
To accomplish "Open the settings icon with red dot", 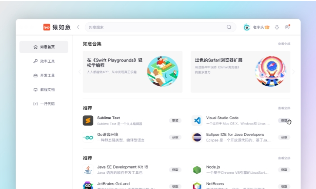I will point(287,27).
